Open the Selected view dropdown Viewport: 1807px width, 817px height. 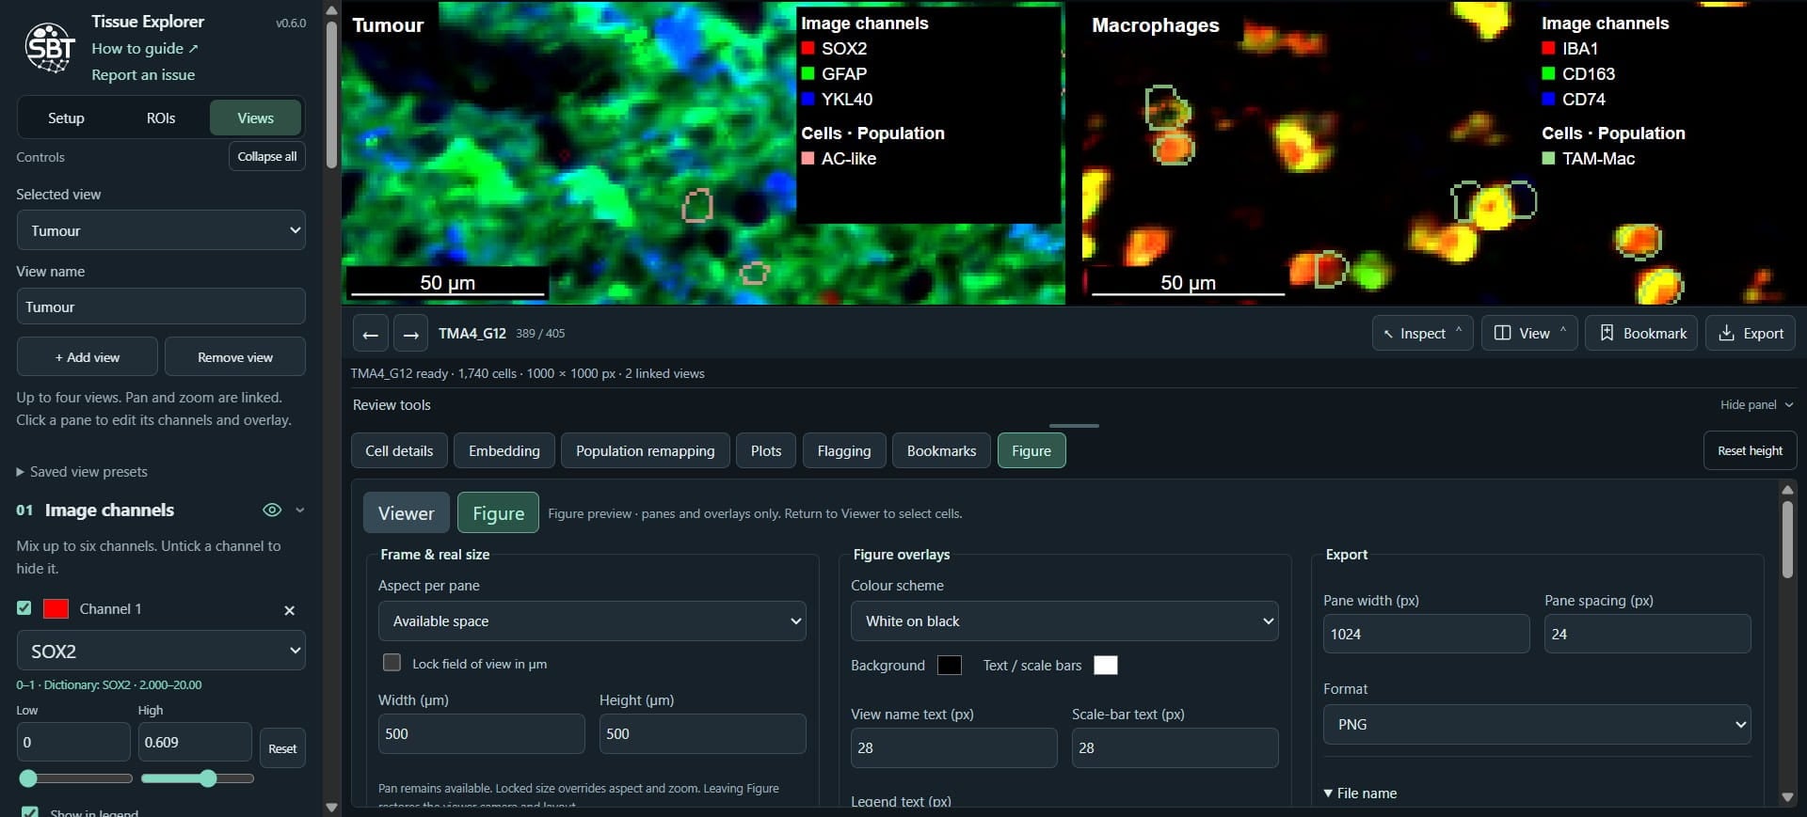point(161,230)
